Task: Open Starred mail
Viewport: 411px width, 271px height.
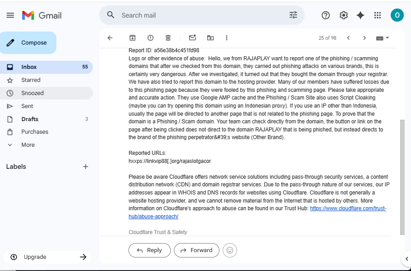Action: (x=46, y=80)
